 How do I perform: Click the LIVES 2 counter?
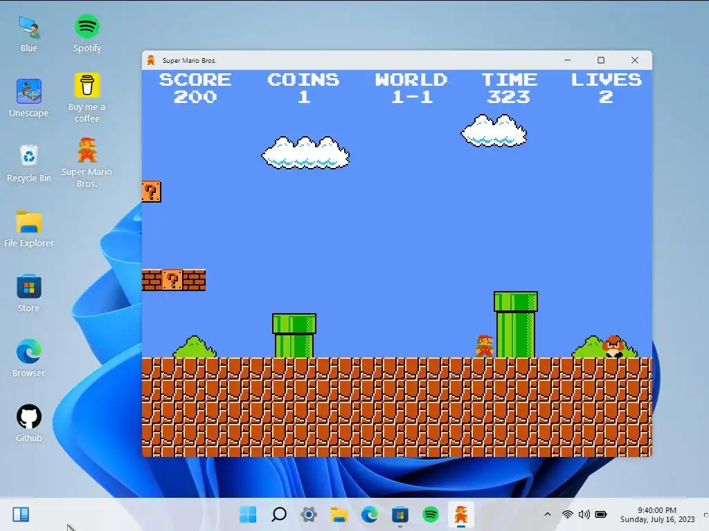pos(607,88)
